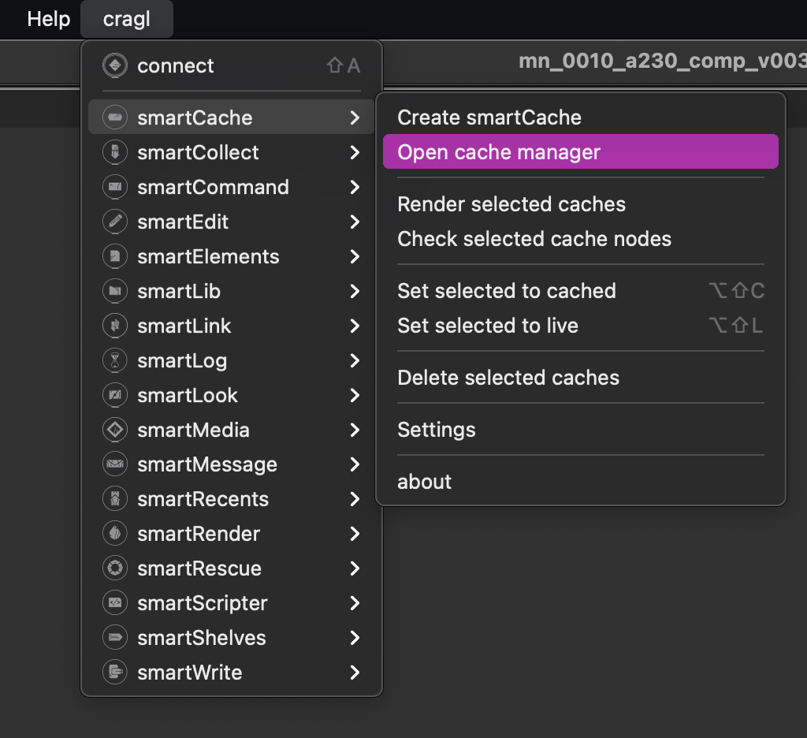Click the smartEdit pencil icon
Screen dimensions: 807x738
point(115,222)
